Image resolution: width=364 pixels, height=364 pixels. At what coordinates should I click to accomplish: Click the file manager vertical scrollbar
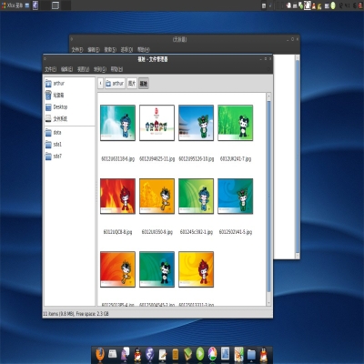coord(268,197)
